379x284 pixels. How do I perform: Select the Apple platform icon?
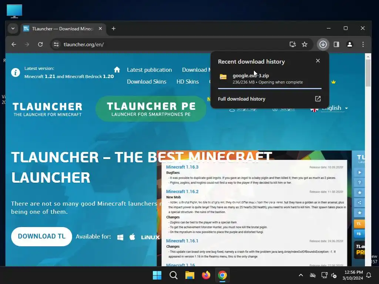pos(132,237)
